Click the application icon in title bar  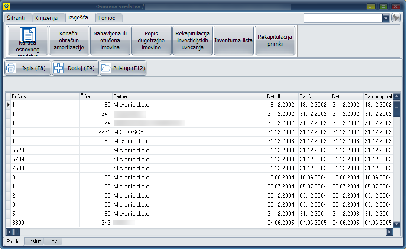click(x=6, y=6)
